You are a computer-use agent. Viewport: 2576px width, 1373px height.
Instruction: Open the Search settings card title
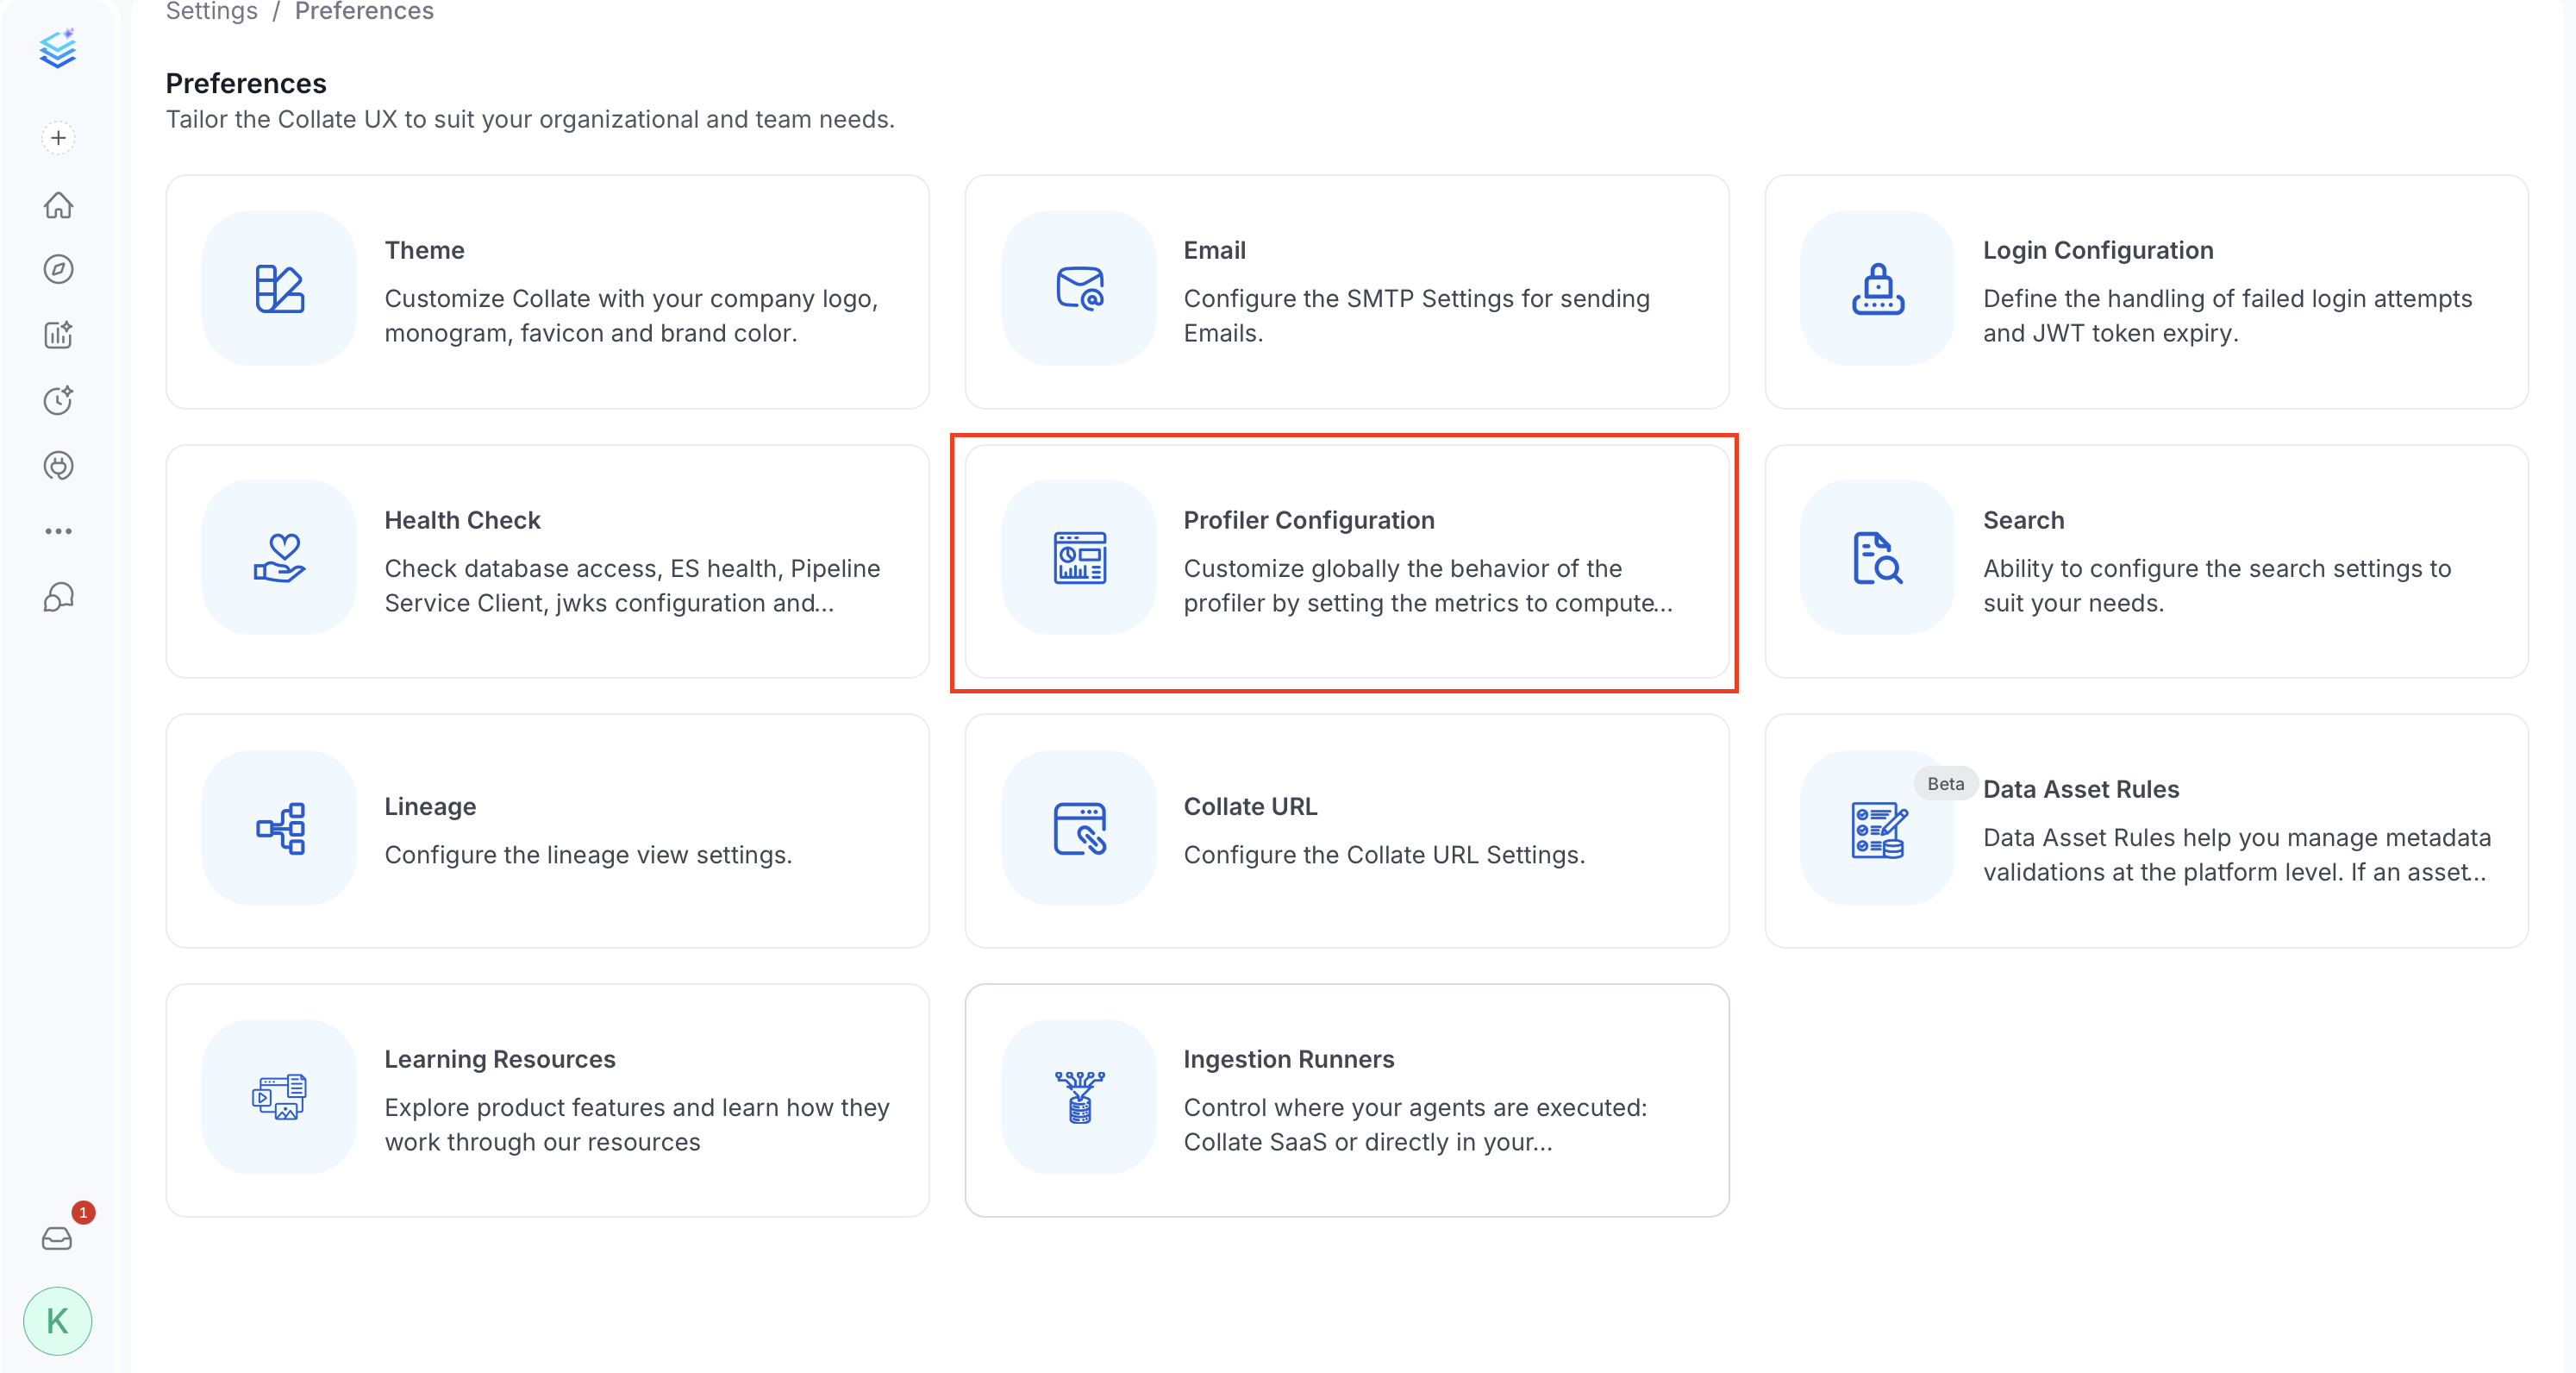pyautogui.click(x=2023, y=520)
